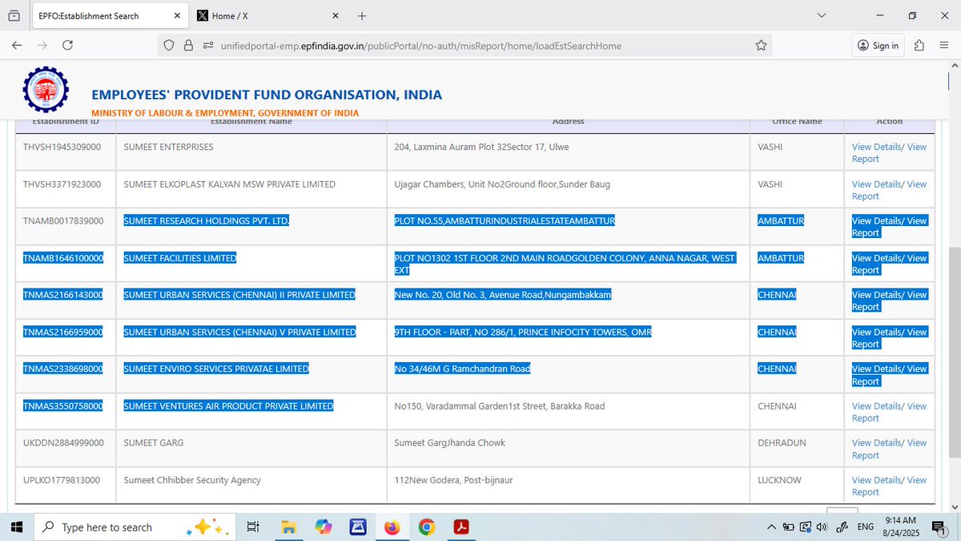Open the notification center icon
Screen dimensions: 961x541
(x=938, y=527)
